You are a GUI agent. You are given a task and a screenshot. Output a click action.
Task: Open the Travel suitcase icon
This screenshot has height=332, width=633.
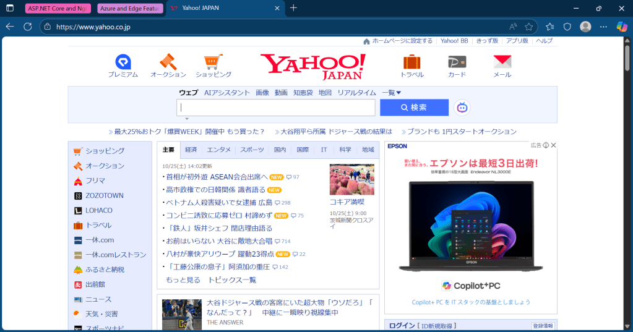411,62
